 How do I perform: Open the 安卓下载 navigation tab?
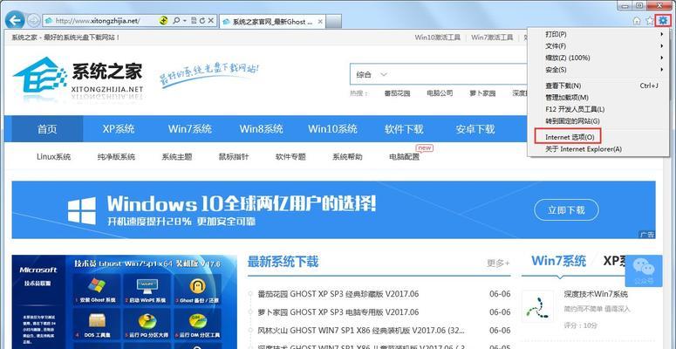pyautogui.click(x=475, y=129)
